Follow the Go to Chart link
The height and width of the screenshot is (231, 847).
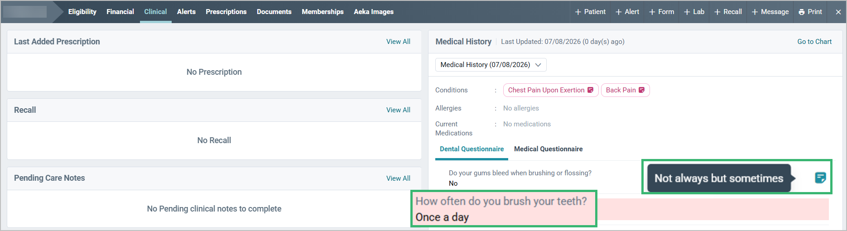(814, 42)
